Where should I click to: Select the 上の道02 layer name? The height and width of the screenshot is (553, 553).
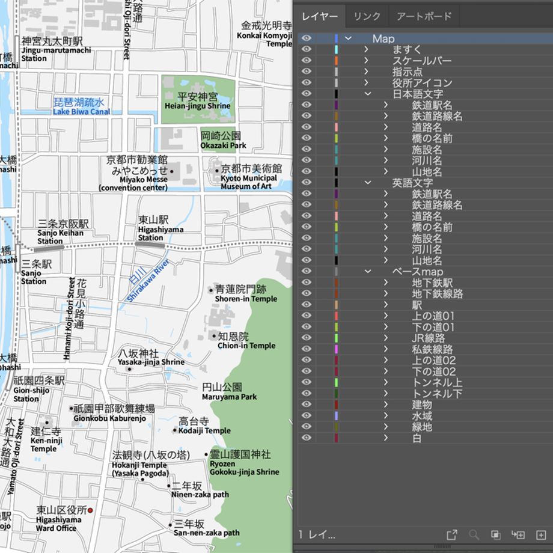pyautogui.click(x=434, y=360)
